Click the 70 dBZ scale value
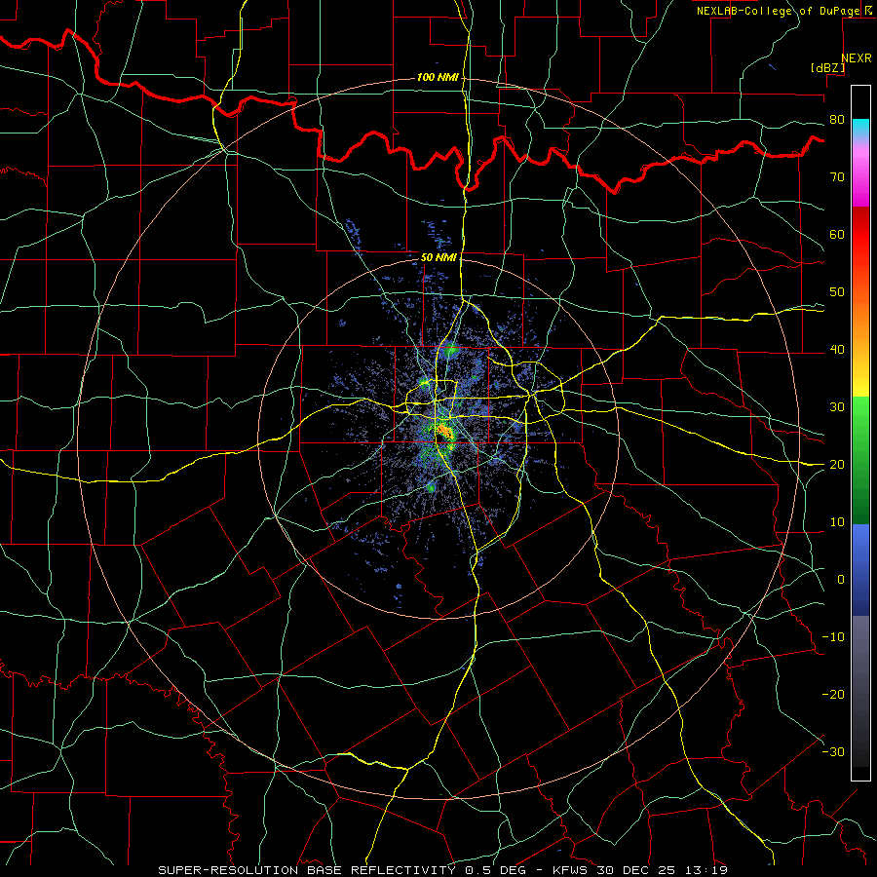This screenshot has height=877, width=877. pos(837,177)
